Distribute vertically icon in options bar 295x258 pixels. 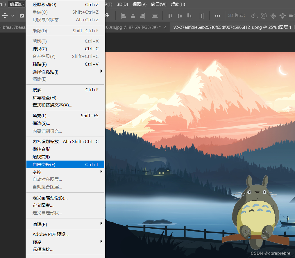155,16
